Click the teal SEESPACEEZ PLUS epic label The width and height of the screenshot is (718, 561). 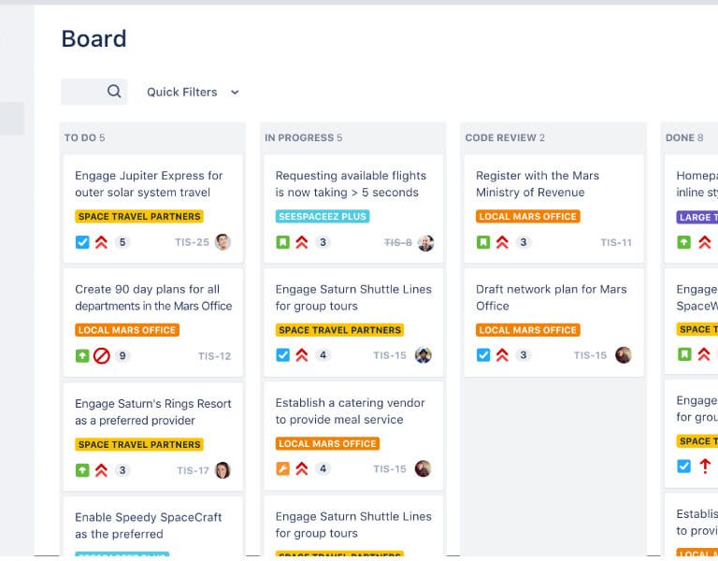(323, 216)
